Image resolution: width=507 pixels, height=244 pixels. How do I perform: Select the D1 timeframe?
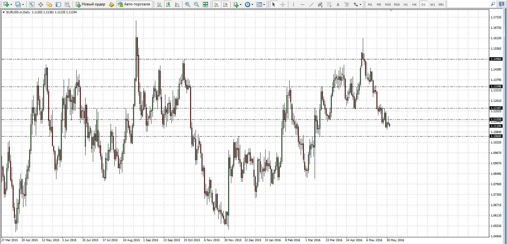point(423,4)
